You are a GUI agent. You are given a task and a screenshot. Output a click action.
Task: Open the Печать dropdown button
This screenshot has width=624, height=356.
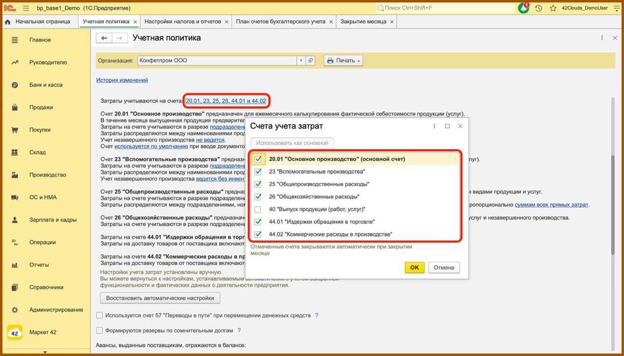coord(343,61)
